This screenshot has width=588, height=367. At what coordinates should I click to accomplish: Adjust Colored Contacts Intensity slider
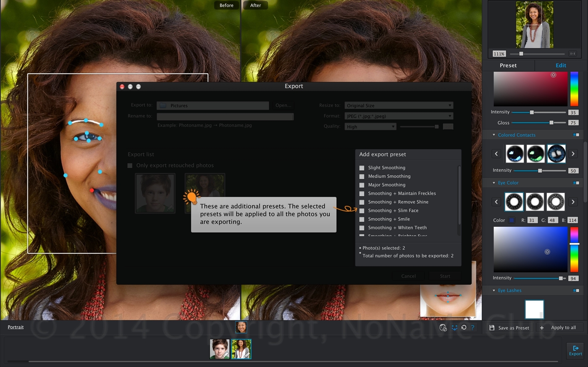click(539, 171)
